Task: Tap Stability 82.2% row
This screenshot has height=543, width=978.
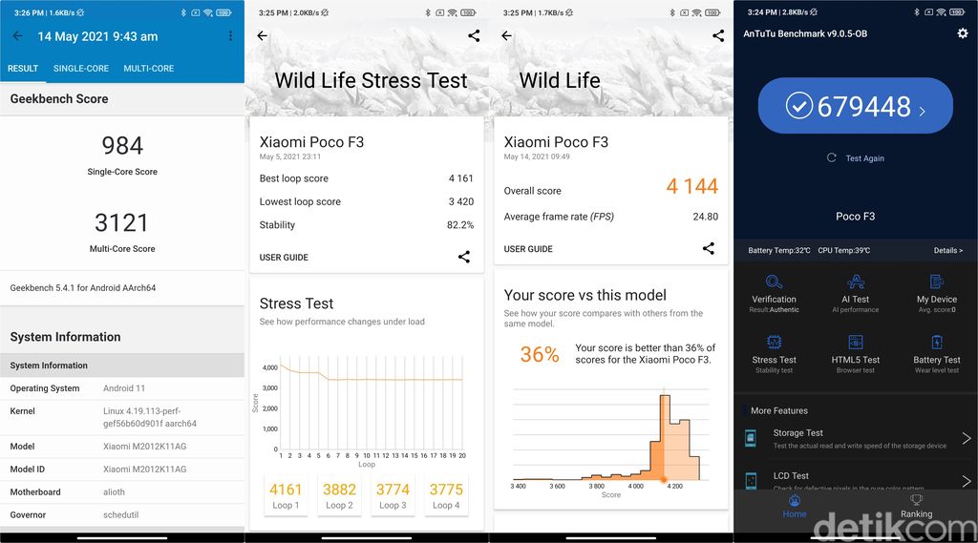Action: pyautogui.click(x=367, y=225)
